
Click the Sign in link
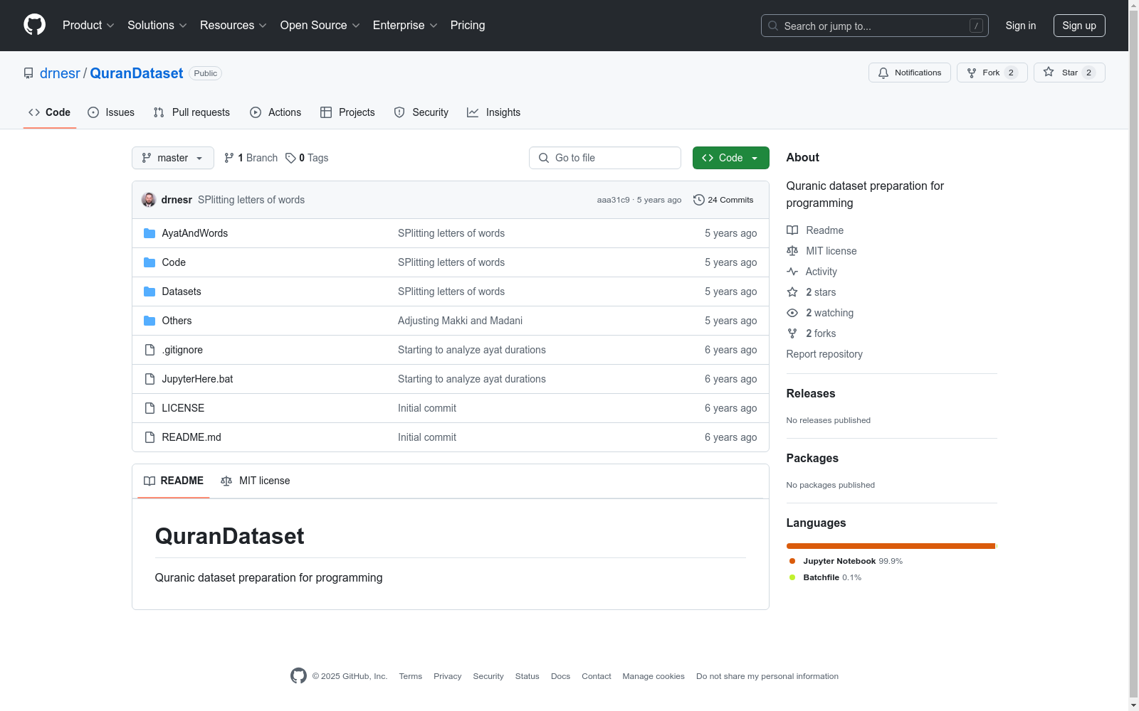tap(1021, 26)
